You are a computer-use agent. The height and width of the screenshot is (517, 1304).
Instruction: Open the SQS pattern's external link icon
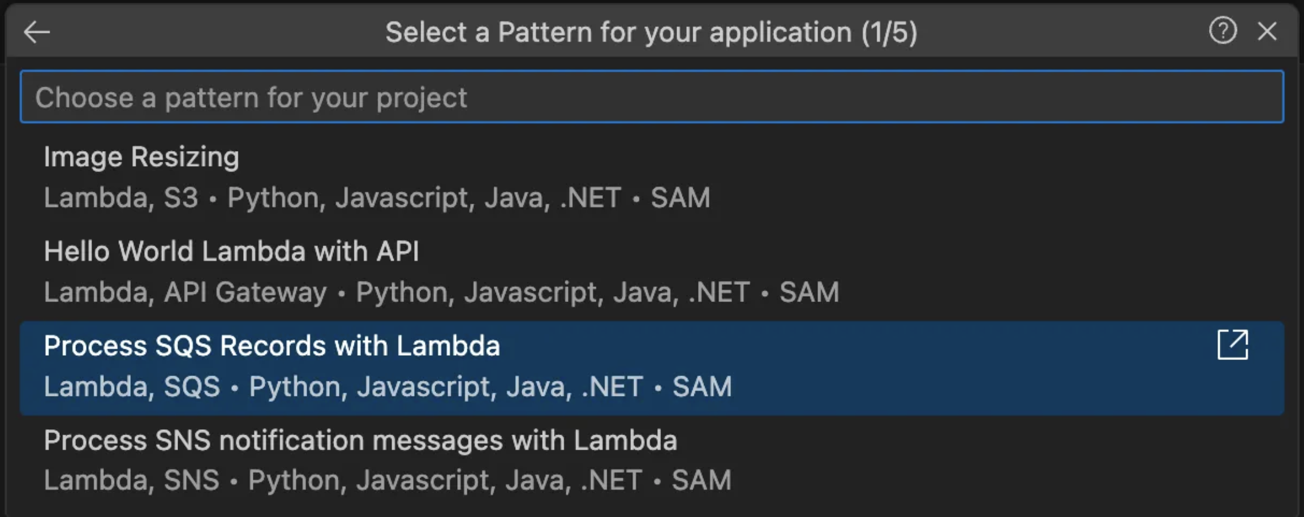pyautogui.click(x=1232, y=344)
